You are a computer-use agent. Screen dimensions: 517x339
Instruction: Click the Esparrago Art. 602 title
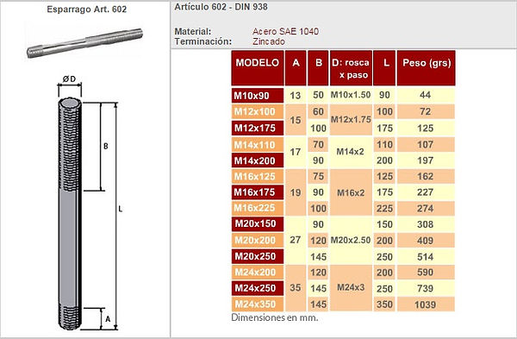click(x=86, y=9)
